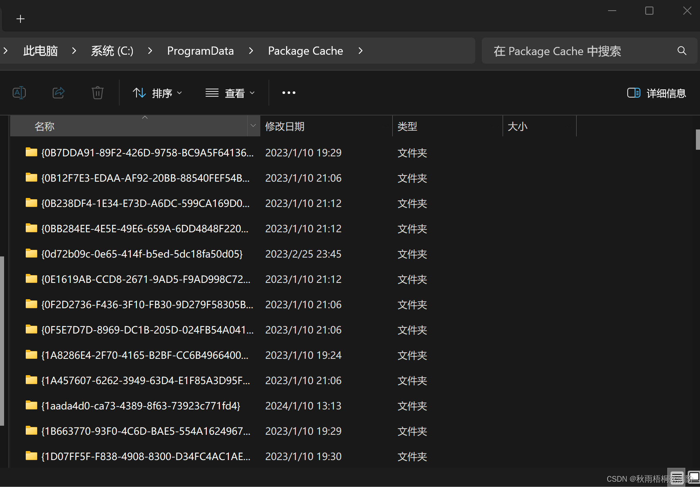
Task: Click folder icon of {0d72b09c row
Action: (x=31, y=254)
